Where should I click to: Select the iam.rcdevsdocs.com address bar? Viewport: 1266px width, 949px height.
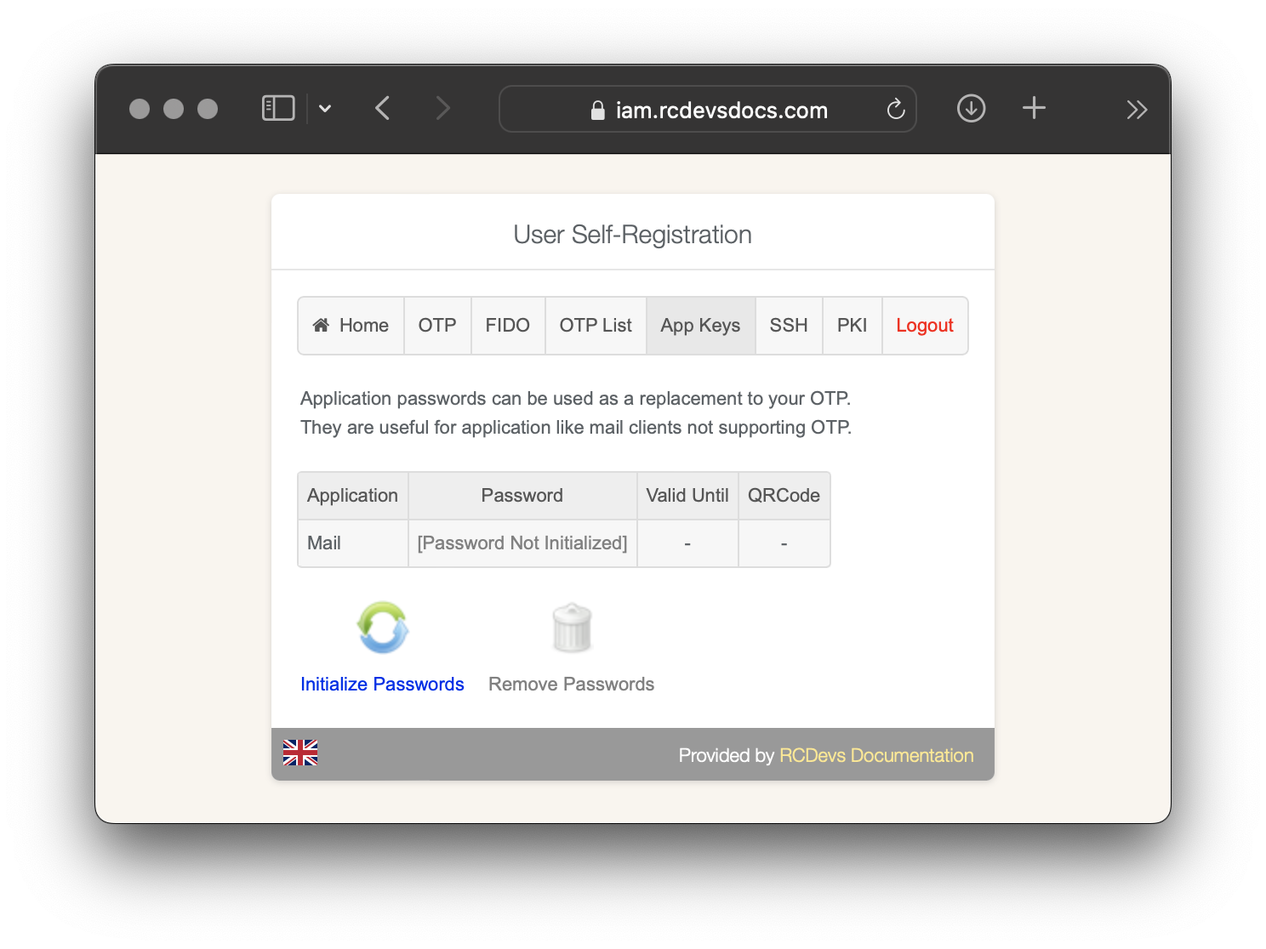(x=707, y=109)
